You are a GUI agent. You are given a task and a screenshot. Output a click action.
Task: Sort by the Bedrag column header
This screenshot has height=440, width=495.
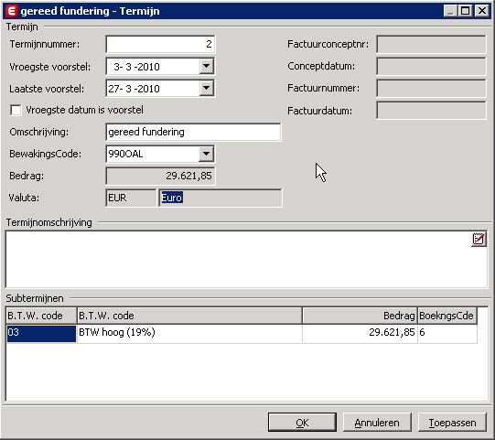[x=360, y=316]
